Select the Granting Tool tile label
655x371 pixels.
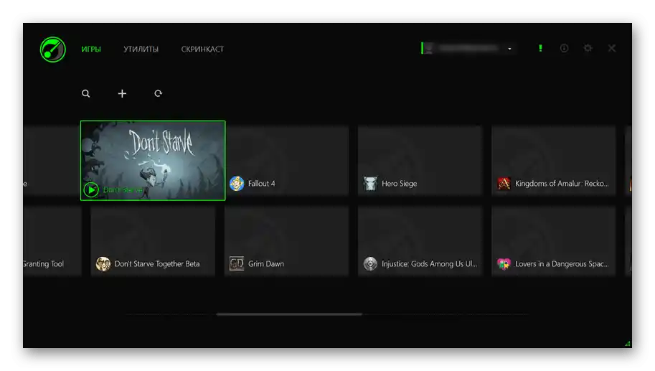tap(44, 264)
